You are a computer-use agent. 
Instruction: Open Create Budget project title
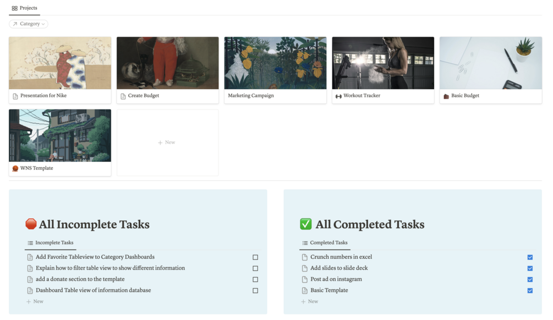tap(144, 96)
